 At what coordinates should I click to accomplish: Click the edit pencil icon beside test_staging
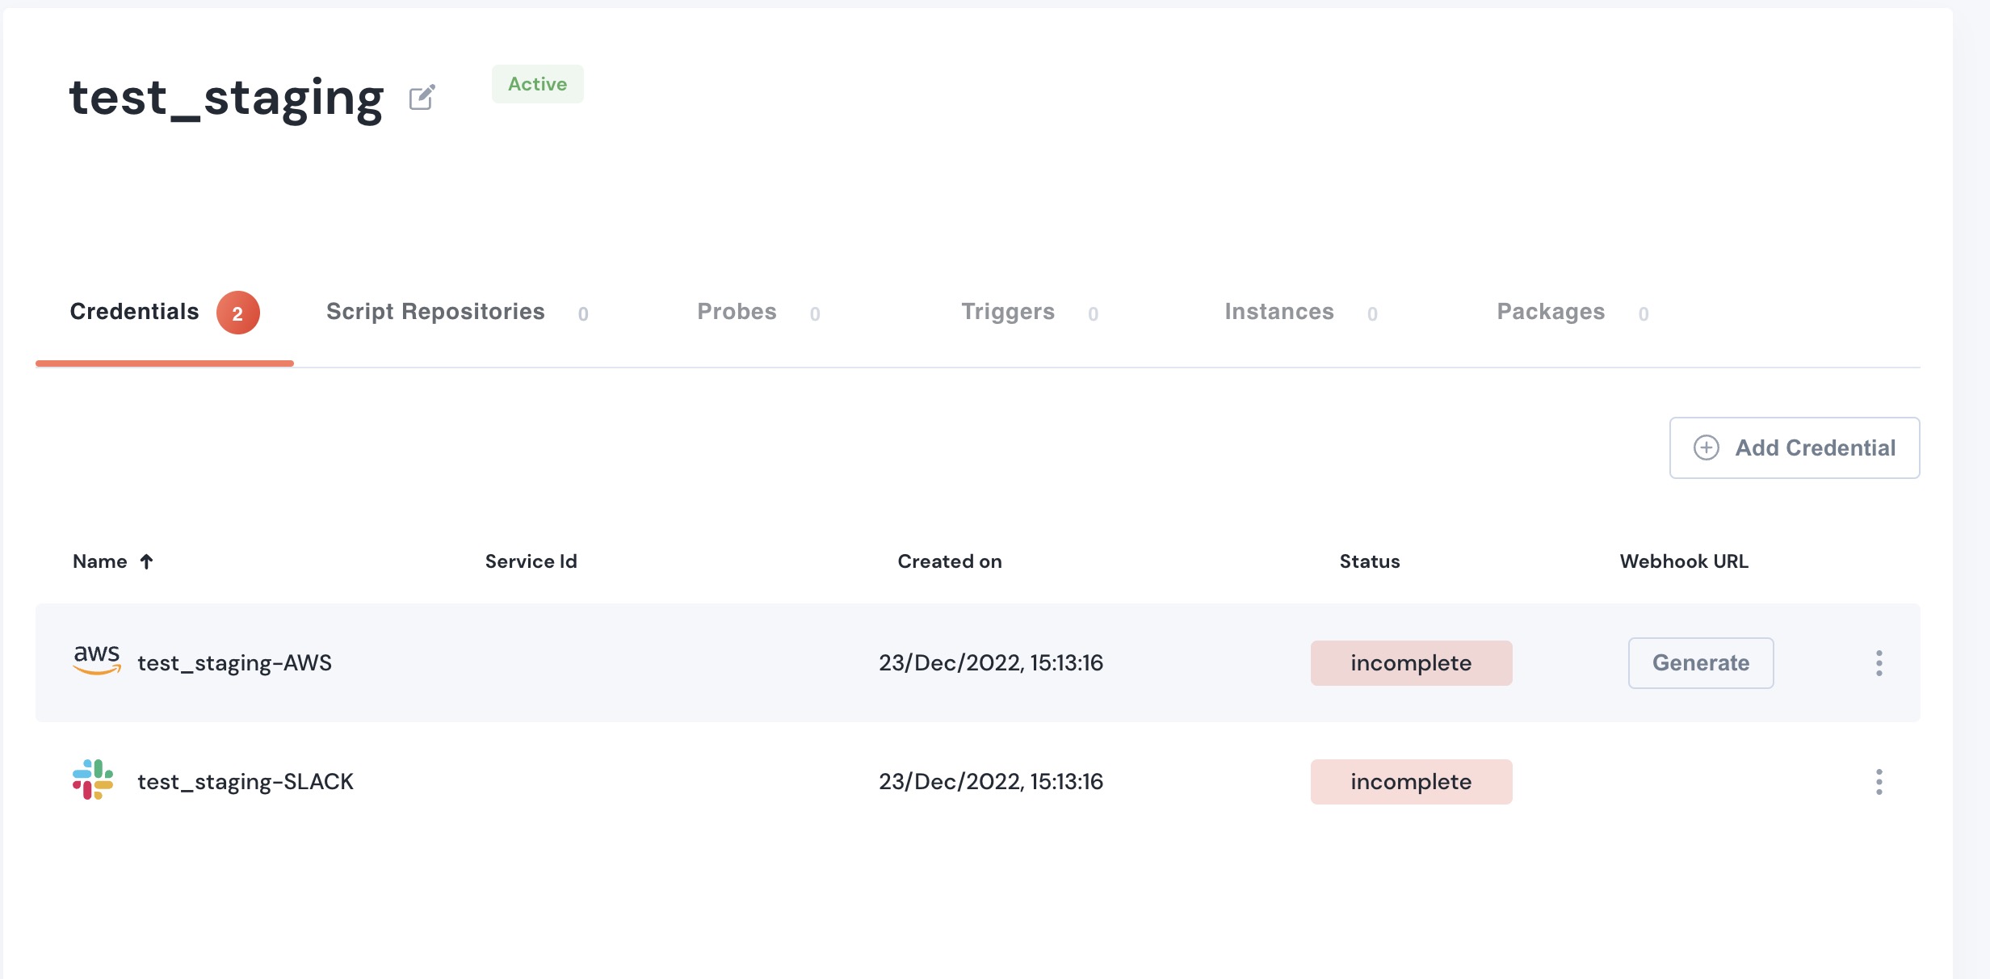click(422, 98)
